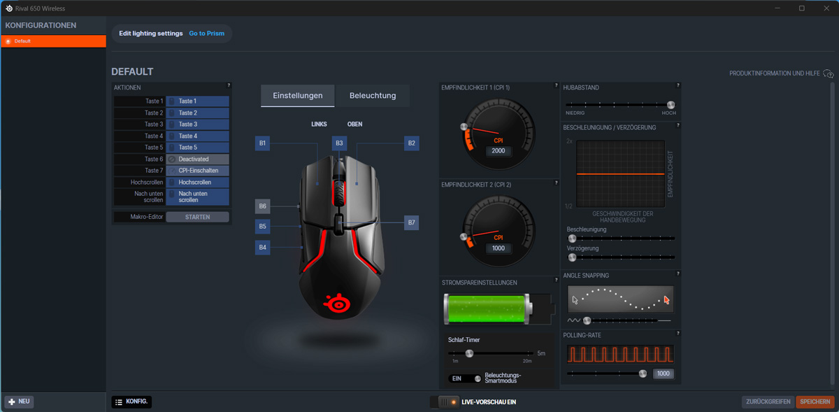The height and width of the screenshot is (412, 839).
Task: Open Taste 4 action assignment
Action: pos(198,136)
